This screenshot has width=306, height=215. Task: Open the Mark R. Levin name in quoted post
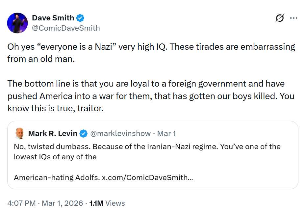[x=53, y=133]
